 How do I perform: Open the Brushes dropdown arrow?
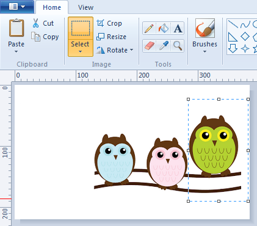pyautogui.click(x=205, y=52)
